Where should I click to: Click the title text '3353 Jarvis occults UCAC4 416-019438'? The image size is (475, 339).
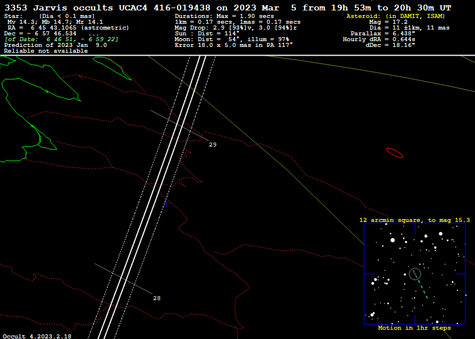pos(107,8)
